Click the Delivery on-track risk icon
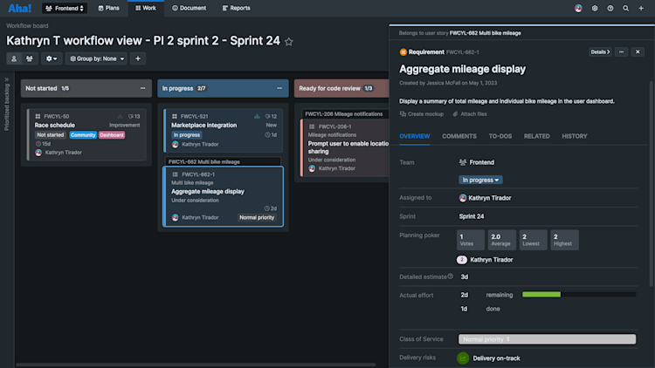Screen dimensions: 655x368 pyautogui.click(x=463, y=358)
